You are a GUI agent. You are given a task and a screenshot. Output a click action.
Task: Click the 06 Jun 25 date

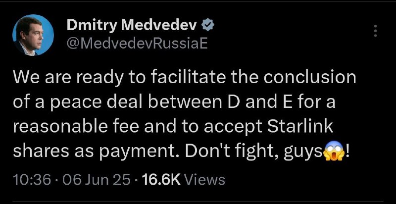point(96,180)
